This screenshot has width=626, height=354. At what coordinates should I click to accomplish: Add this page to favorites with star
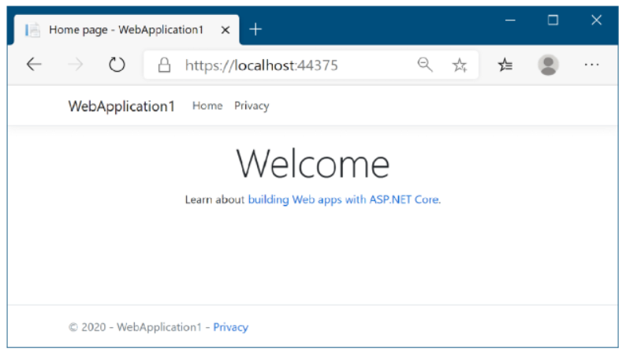[x=460, y=65]
